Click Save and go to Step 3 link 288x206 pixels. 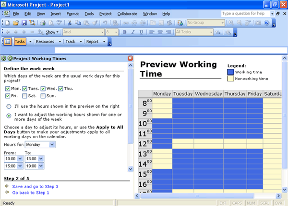(x=35, y=186)
